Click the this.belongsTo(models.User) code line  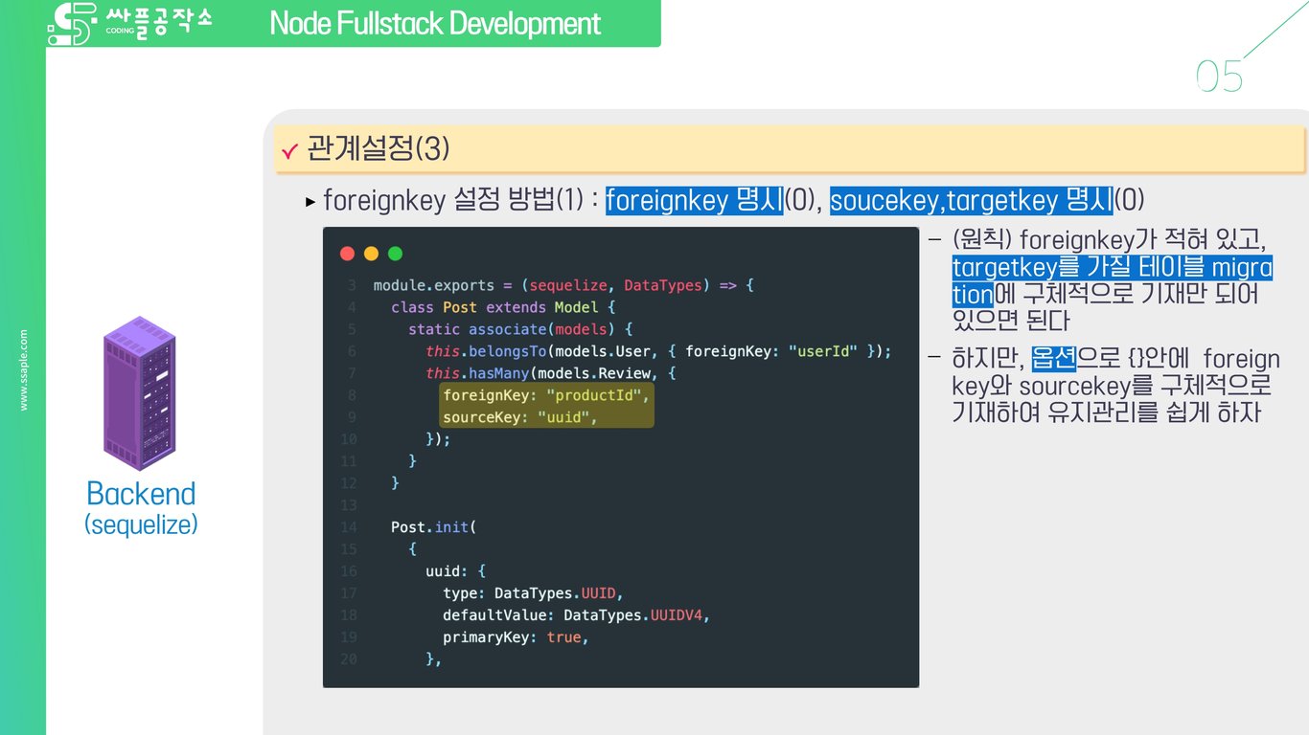tap(658, 351)
